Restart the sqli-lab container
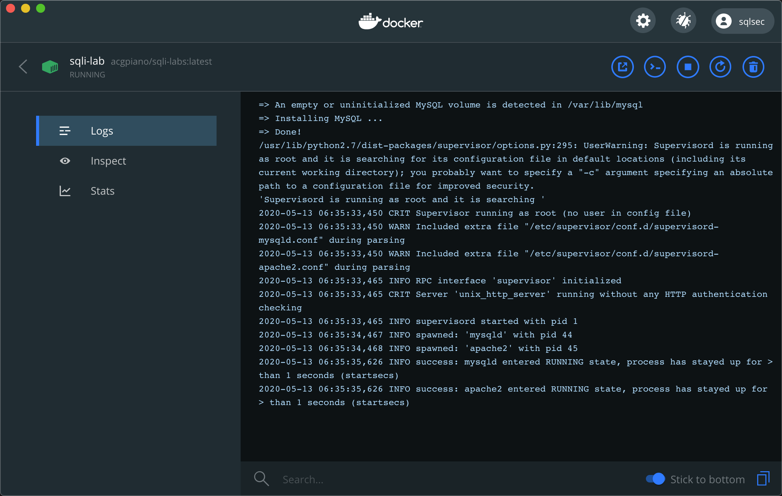 (720, 67)
